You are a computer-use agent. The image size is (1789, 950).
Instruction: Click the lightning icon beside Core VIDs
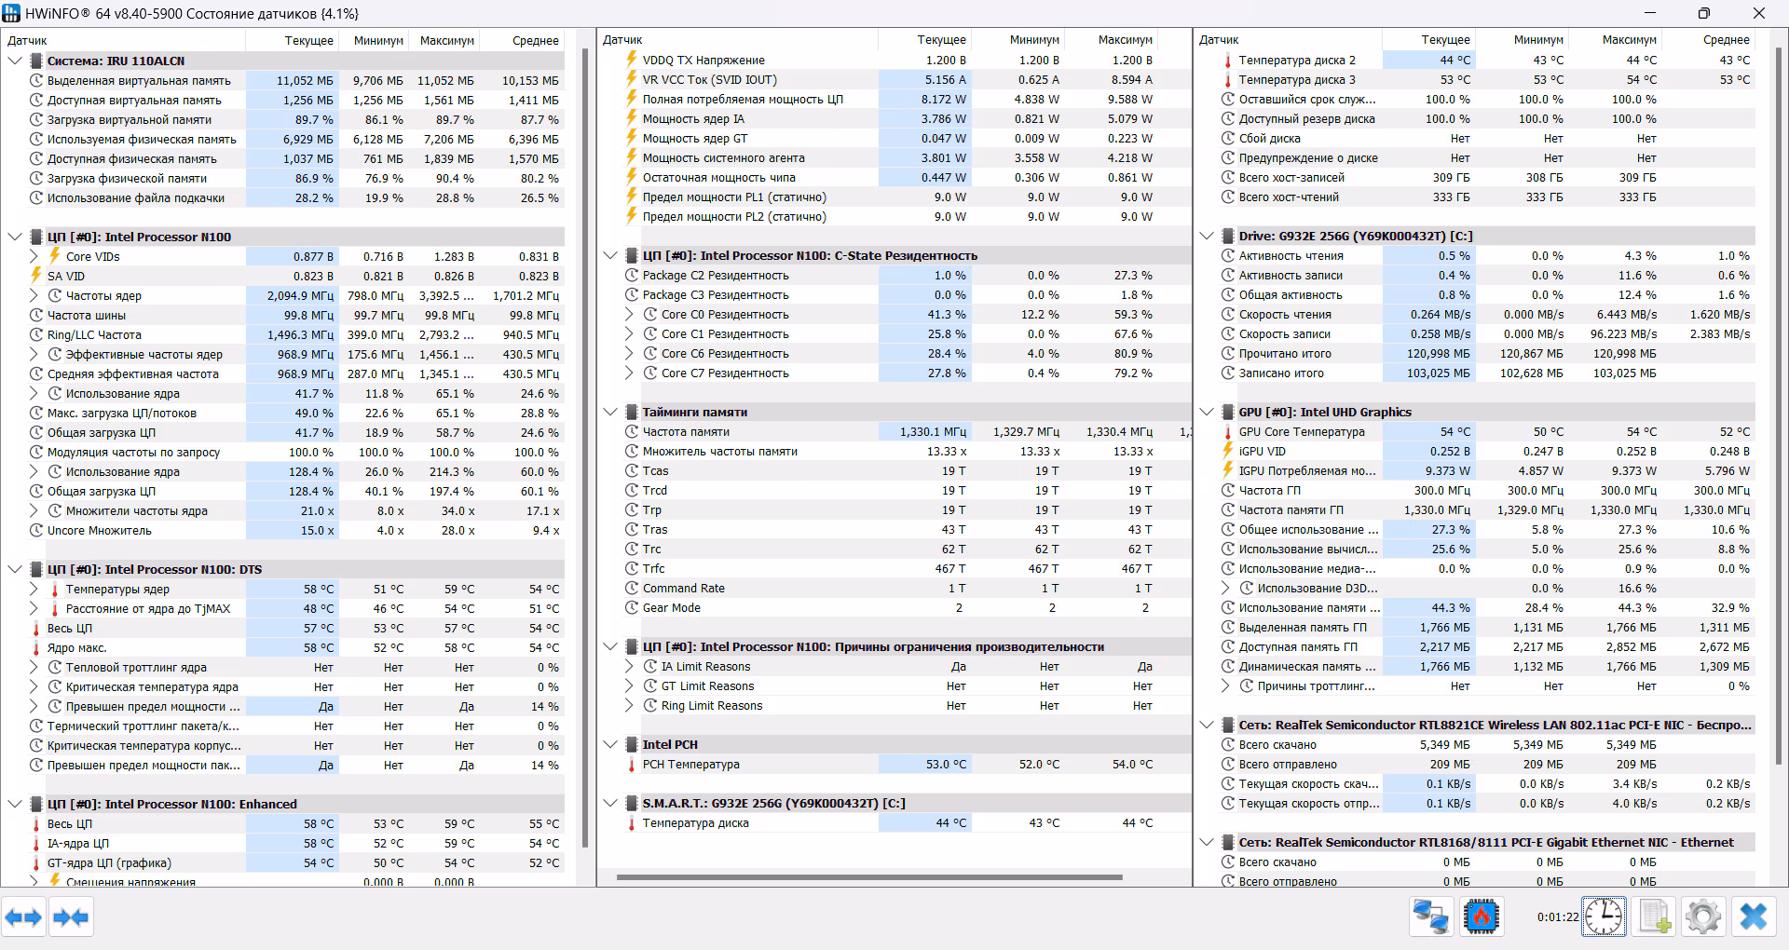point(55,256)
